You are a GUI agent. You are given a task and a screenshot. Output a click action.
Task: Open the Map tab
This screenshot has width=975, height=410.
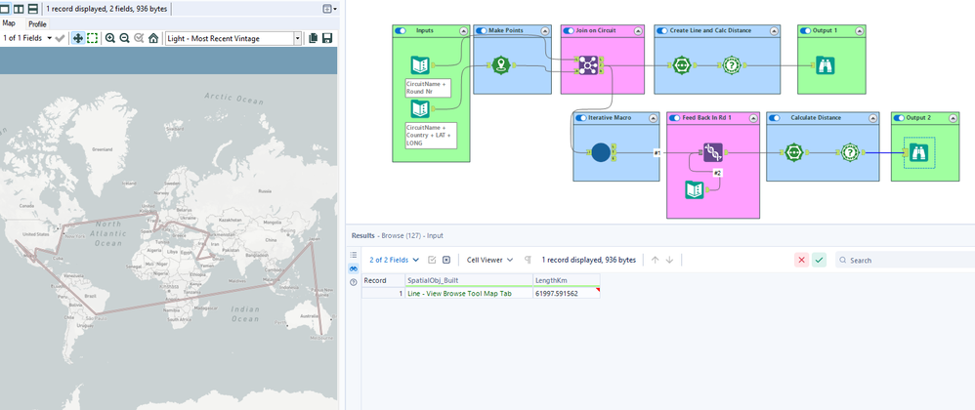9,23
